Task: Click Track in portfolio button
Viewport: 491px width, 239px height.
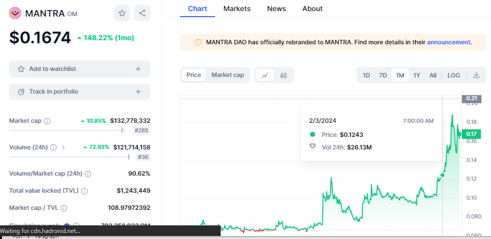Action: coord(79,92)
